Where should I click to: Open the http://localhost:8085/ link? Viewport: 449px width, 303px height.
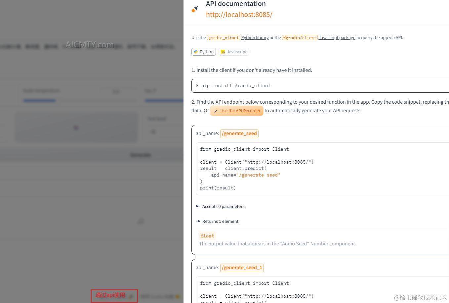239,15
